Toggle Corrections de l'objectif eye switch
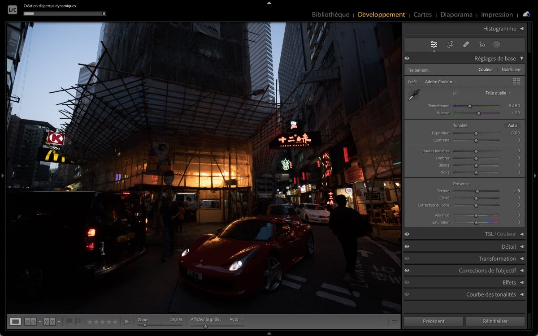 407,271
